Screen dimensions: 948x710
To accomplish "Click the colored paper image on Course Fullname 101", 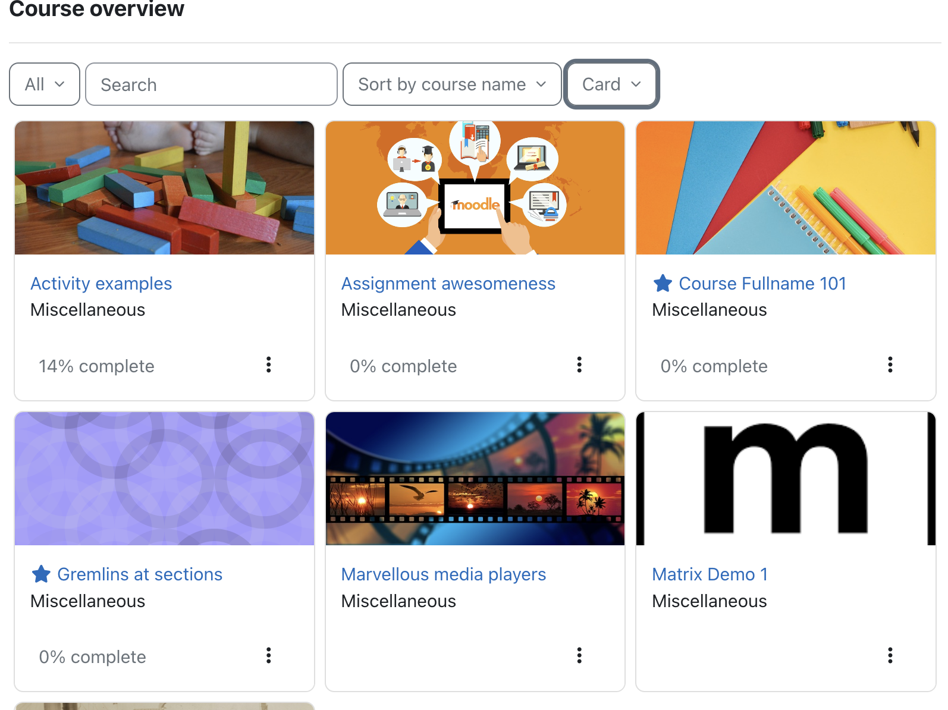I will point(786,188).
